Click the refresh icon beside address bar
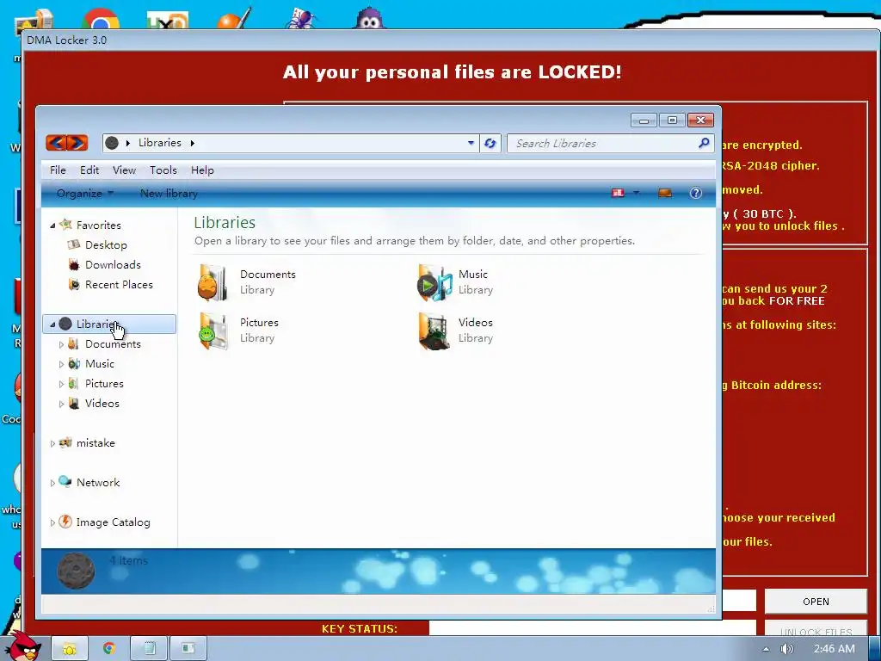881x661 pixels. pyautogui.click(x=490, y=144)
